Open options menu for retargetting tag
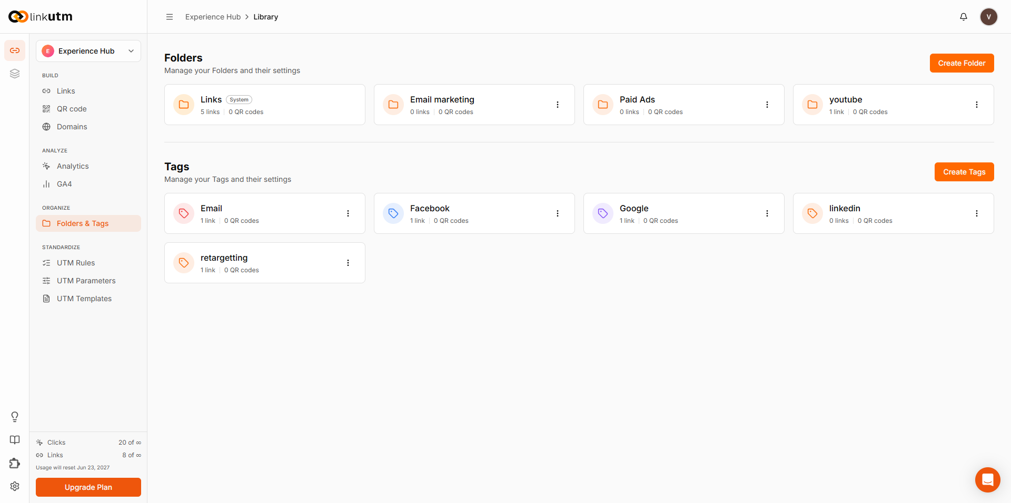This screenshot has height=503, width=1011. (x=348, y=263)
